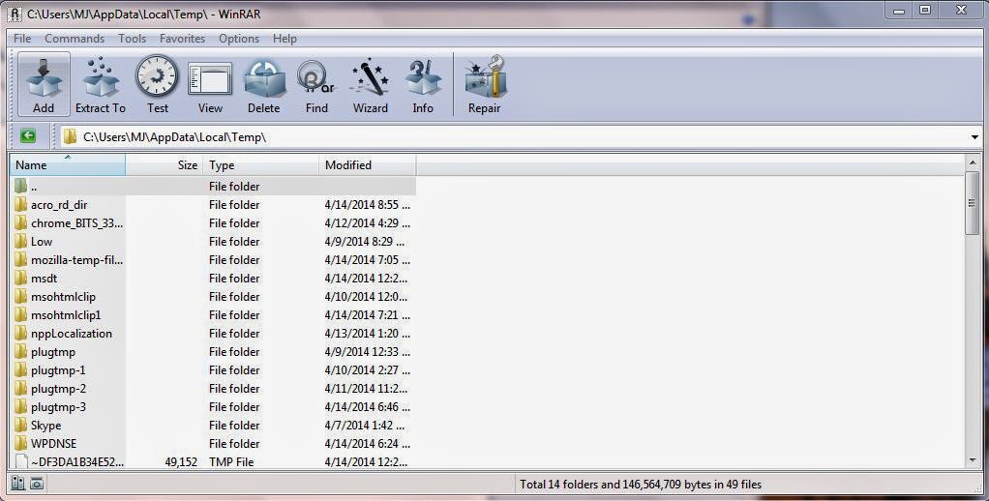Select the ~DF3DA1B34E52 file icon
Viewport: 989px width, 501px height.
pyautogui.click(x=21, y=462)
